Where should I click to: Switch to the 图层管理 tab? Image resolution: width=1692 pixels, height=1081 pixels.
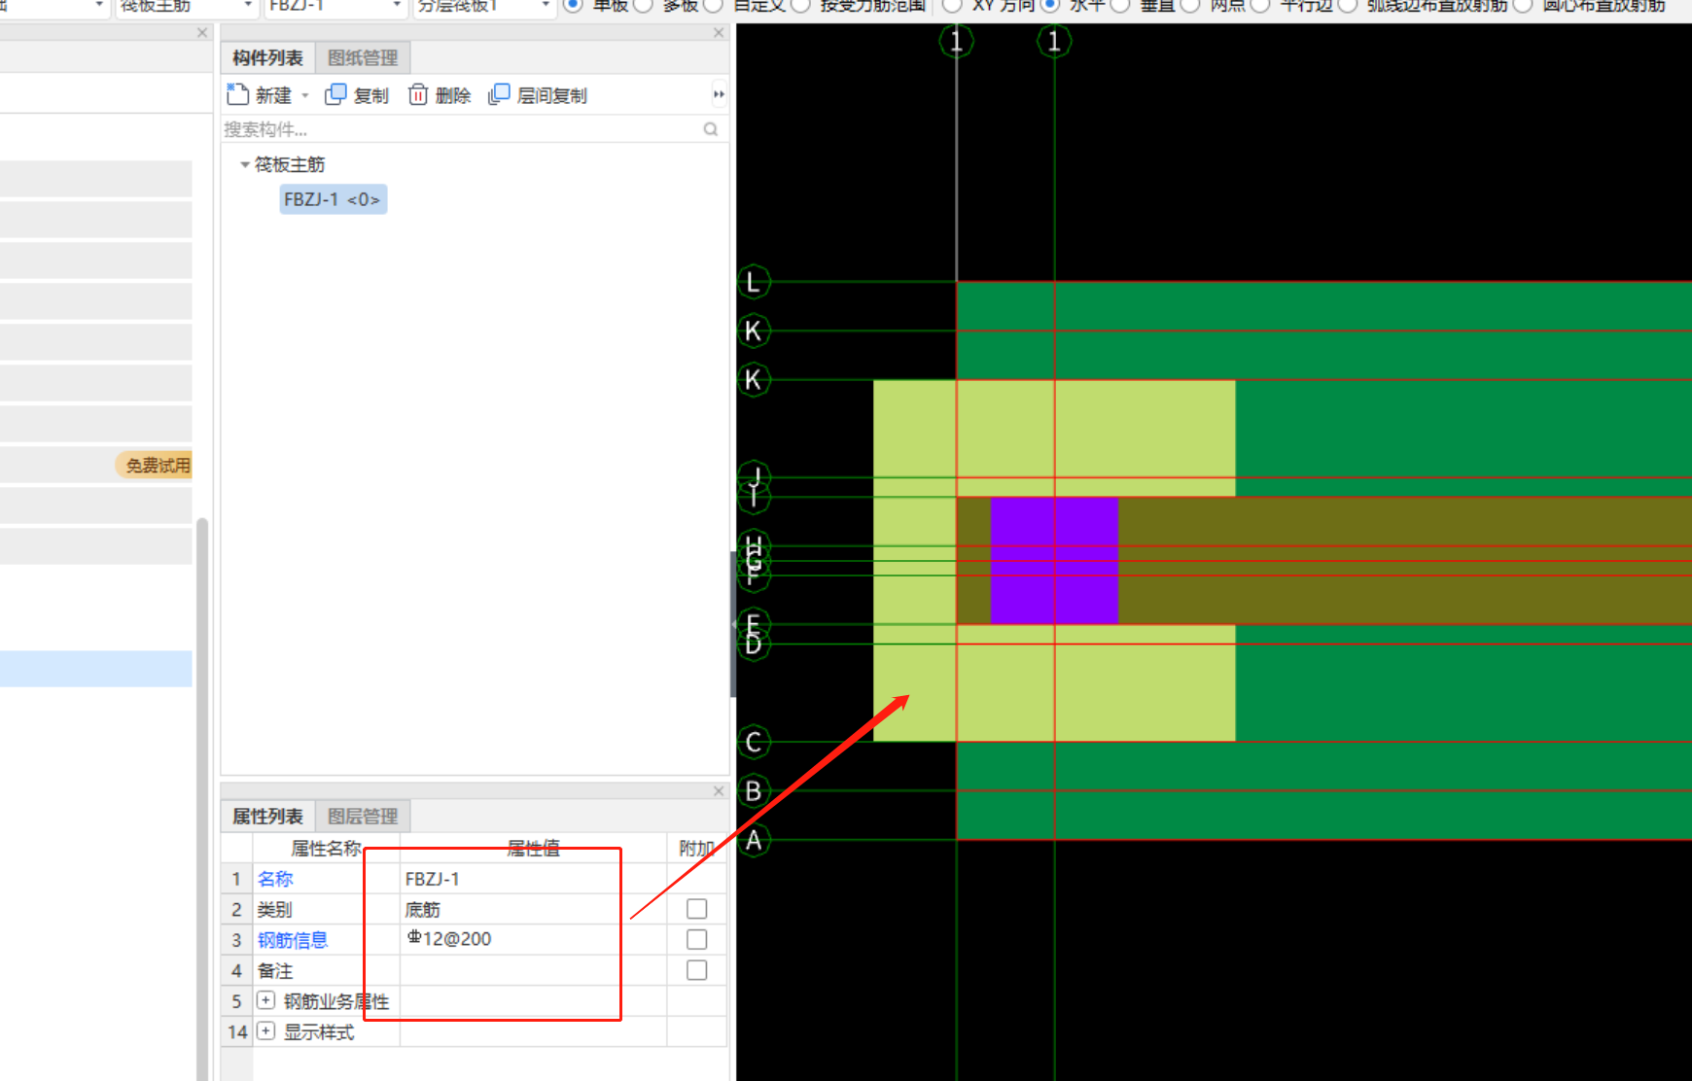point(363,816)
